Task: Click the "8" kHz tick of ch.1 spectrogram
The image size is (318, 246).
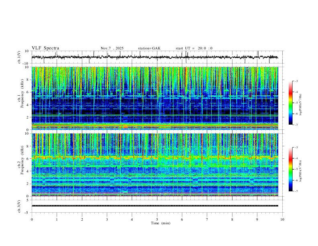Action: 28,80
